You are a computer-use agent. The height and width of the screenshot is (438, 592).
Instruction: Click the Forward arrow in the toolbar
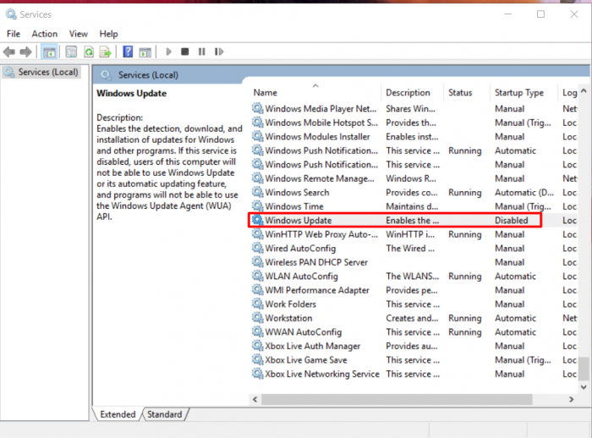tap(26, 52)
